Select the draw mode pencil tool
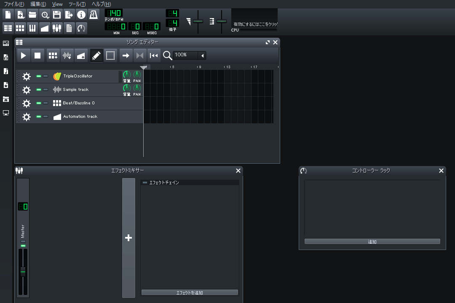The height and width of the screenshot is (303, 455). pos(96,56)
